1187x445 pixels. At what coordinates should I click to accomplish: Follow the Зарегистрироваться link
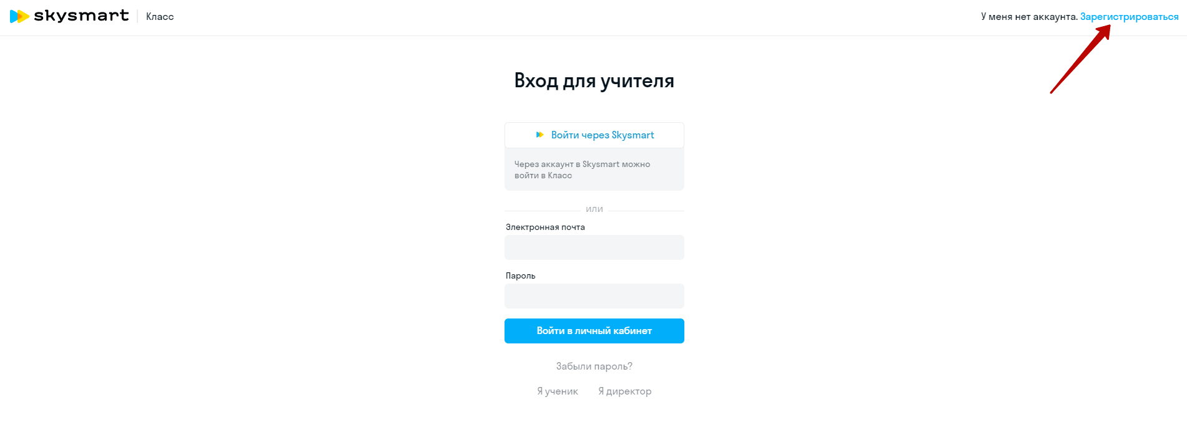(1129, 17)
